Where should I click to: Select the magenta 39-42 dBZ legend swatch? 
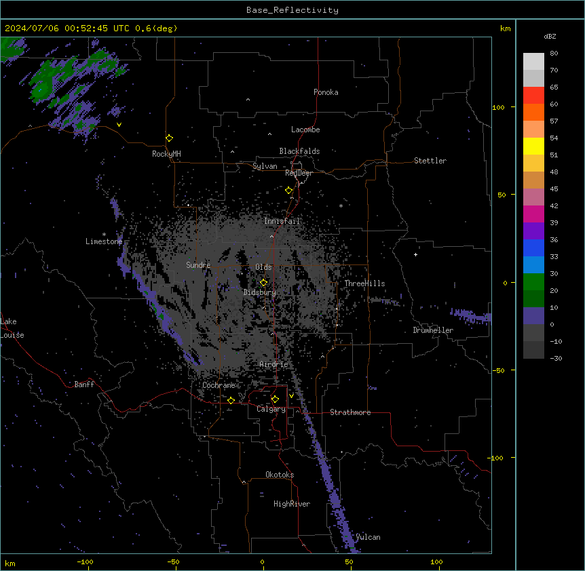(x=533, y=214)
